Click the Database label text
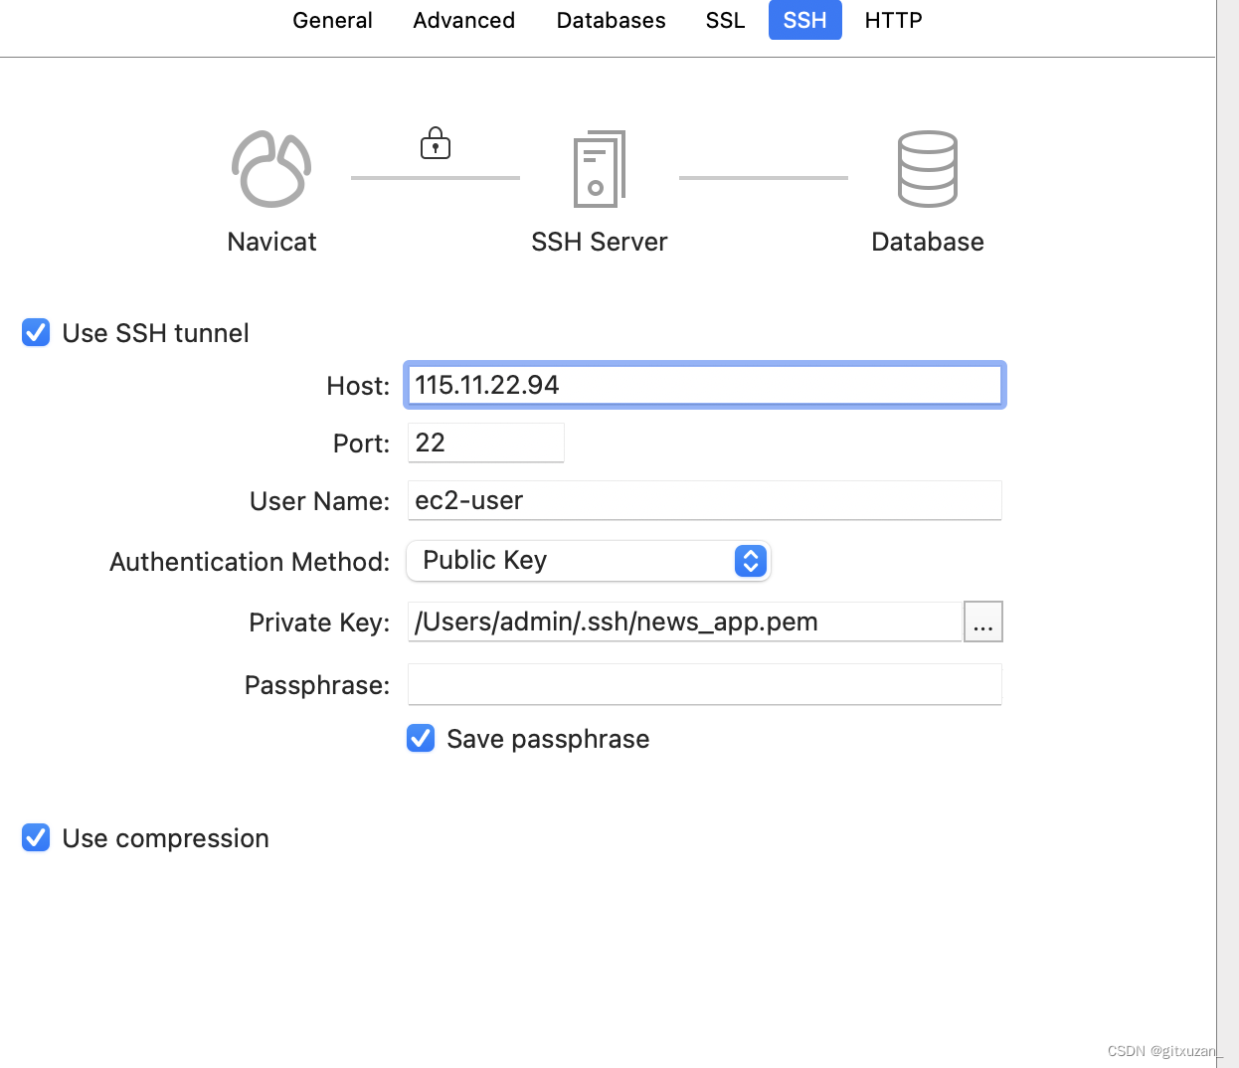 click(928, 242)
